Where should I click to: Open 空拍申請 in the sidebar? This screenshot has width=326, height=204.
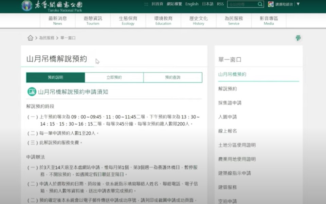click(x=228, y=201)
